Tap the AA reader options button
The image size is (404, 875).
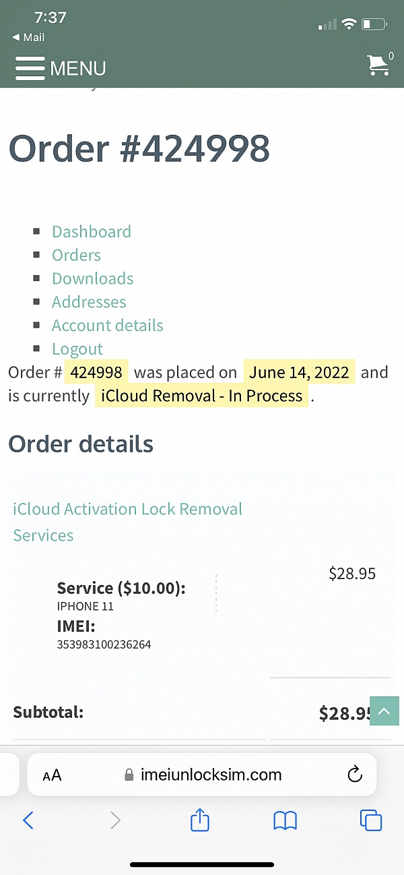tap(52, 775)
